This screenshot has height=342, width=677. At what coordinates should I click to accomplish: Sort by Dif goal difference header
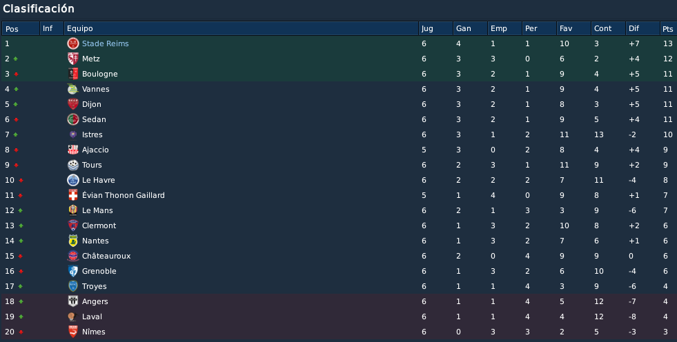point(642,28)
